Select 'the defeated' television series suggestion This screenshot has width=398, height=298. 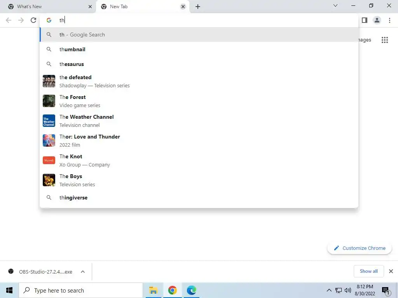[x=199, y=81]
